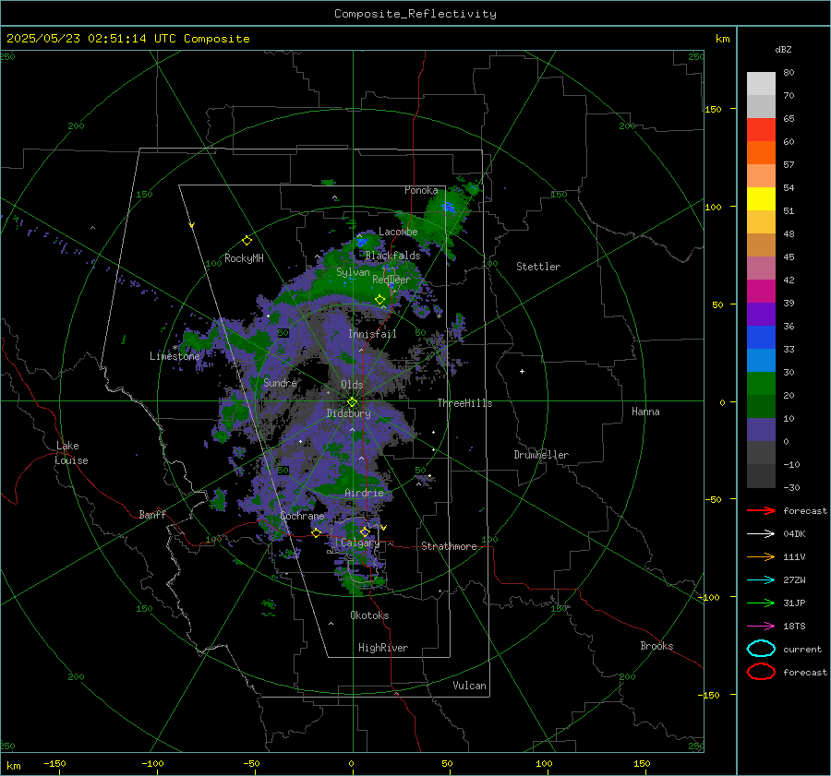Viewport: 831px width, 776px height.
Task: Click the Strathmore town label
Action: 449,546
